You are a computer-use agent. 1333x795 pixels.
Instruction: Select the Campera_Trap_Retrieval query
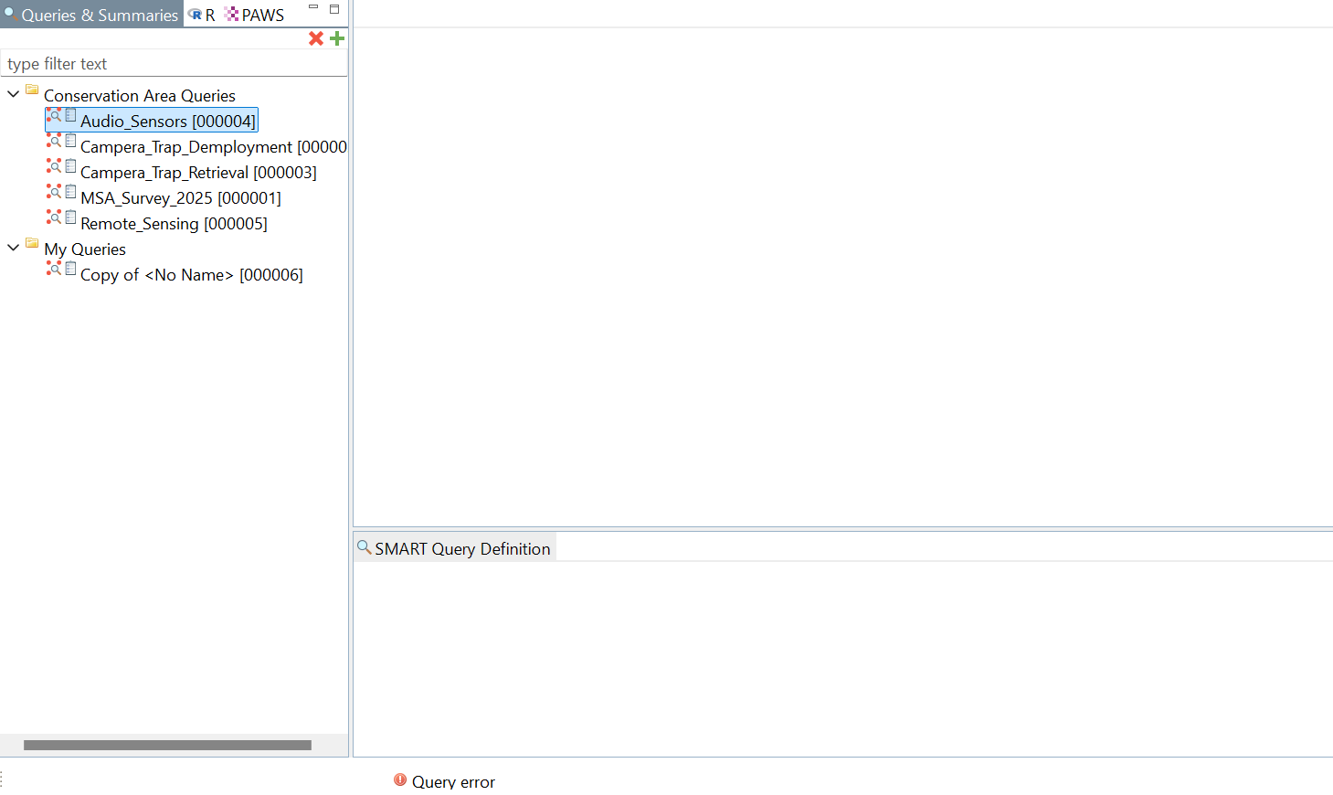click(198, 173)
